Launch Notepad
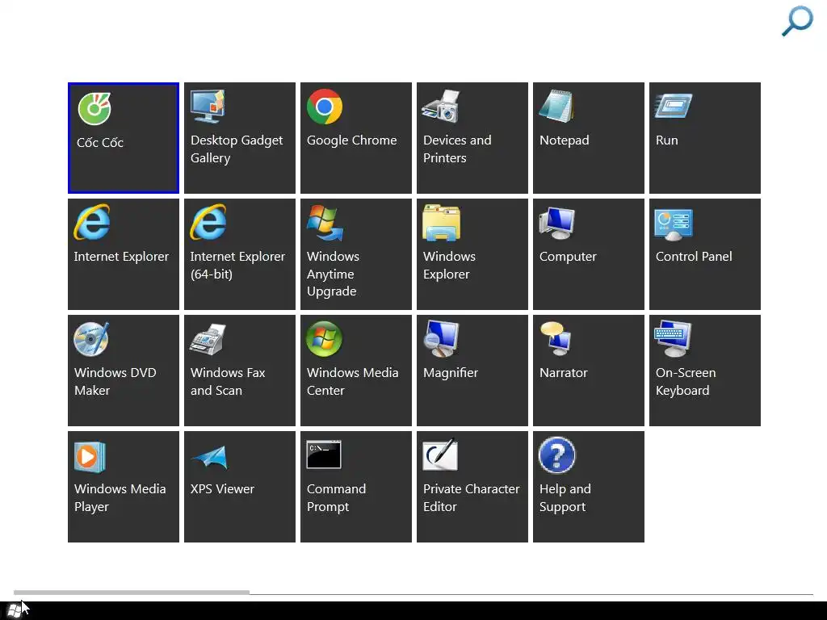Screen dimensions: 827x620 pos(589,138)
